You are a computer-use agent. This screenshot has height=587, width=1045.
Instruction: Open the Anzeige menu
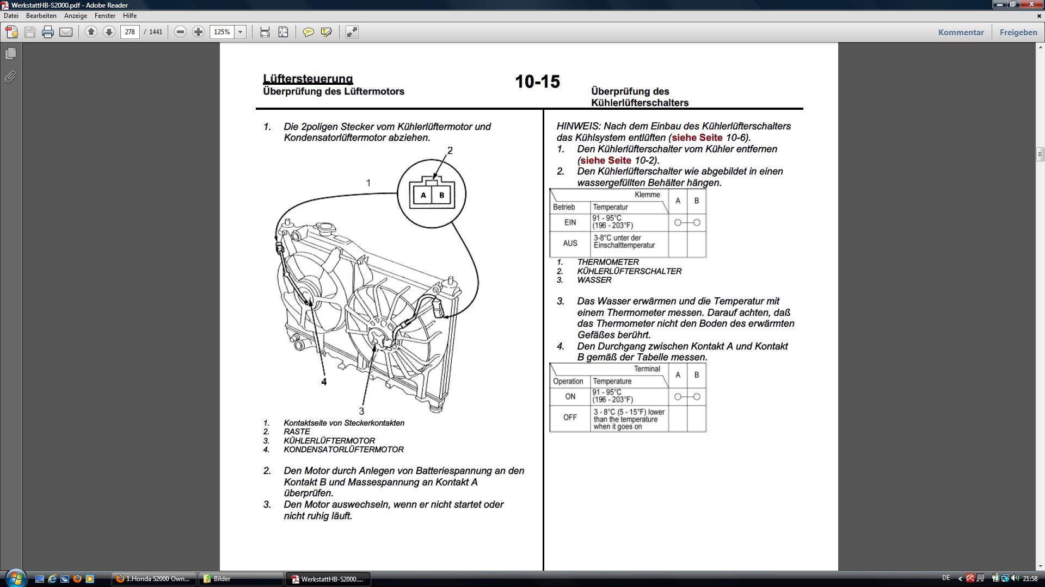(75, 16)
